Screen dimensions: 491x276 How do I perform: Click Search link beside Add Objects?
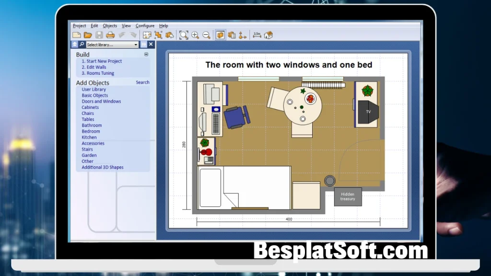pyautogui.click(x=142, y=82)
